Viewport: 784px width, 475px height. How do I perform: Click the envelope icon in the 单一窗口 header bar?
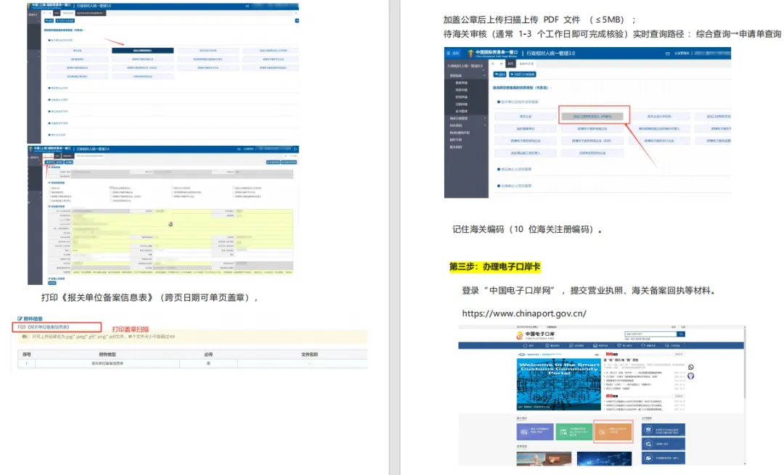(x=667, y=51)
